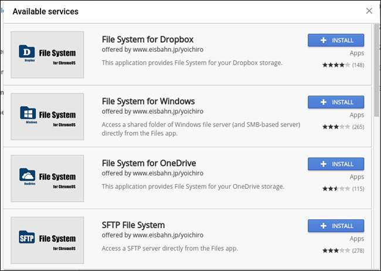Install File System for Dropbox

pyautogui.click(x=336, y=40)
